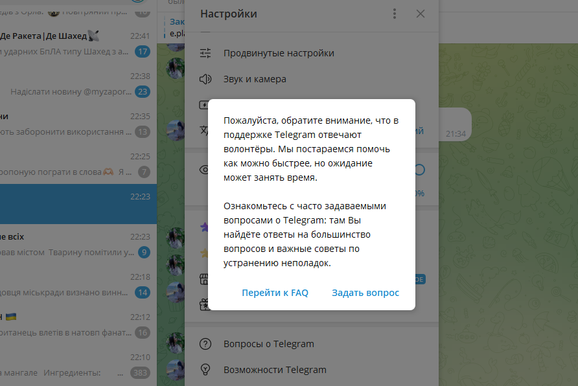Open chat about міськради визнано винн
Viewport: 578px width, 386px height.
(78, 285)
